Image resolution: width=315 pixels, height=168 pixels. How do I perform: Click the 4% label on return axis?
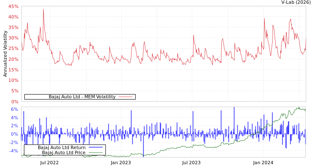point(14,118)
